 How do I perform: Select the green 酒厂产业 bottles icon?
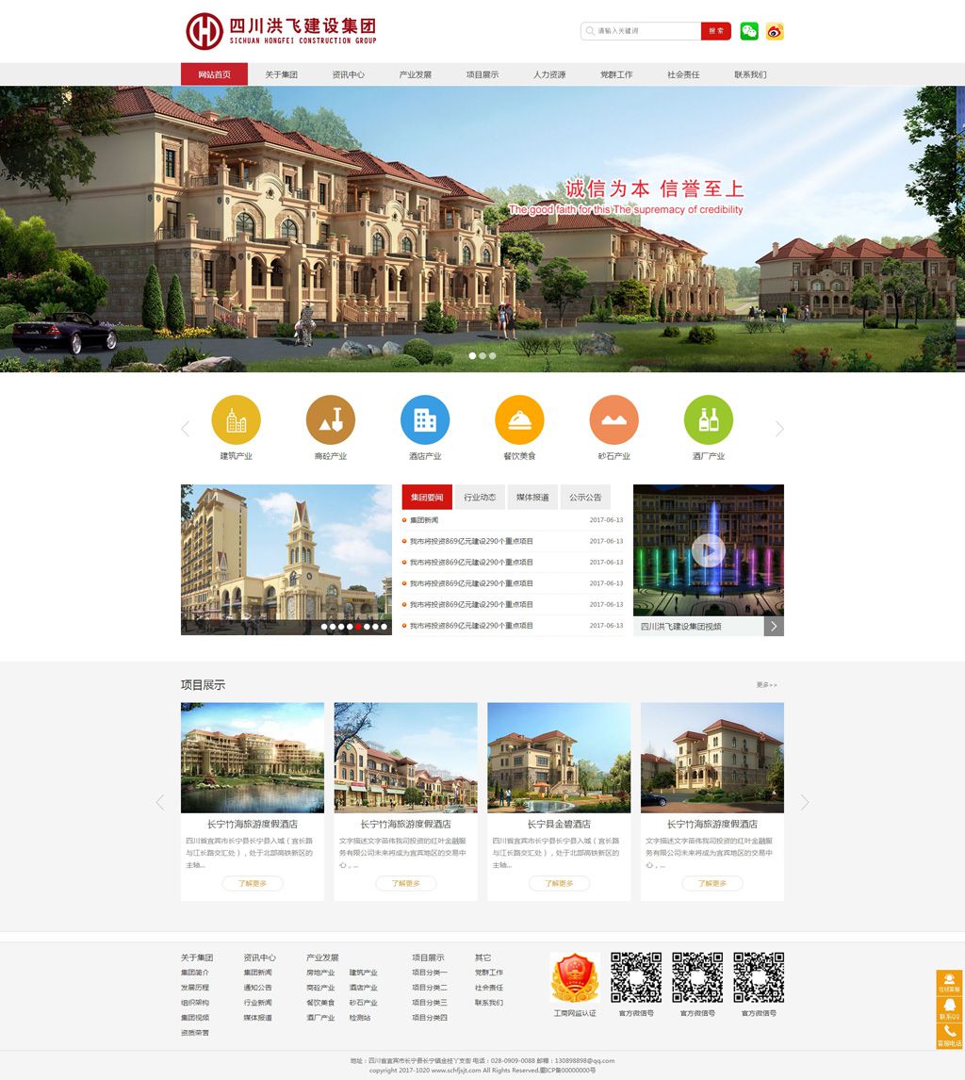coord(708,420)
